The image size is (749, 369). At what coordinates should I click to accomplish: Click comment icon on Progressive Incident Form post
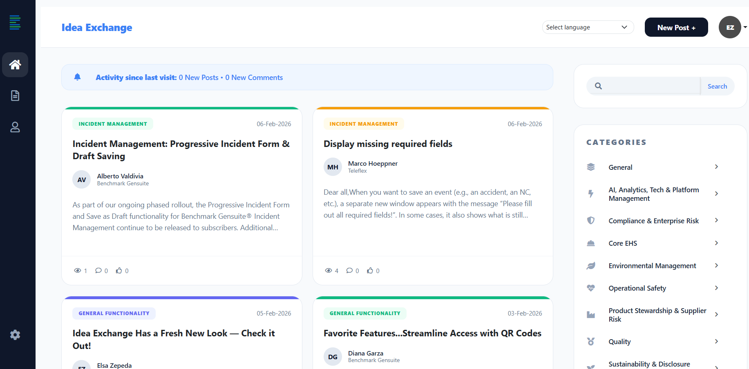[98, 271]
